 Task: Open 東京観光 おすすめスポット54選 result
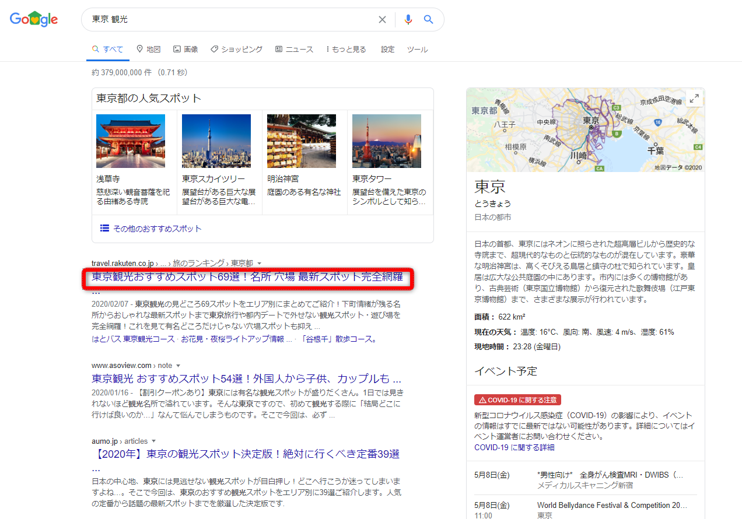click(246, 378)
